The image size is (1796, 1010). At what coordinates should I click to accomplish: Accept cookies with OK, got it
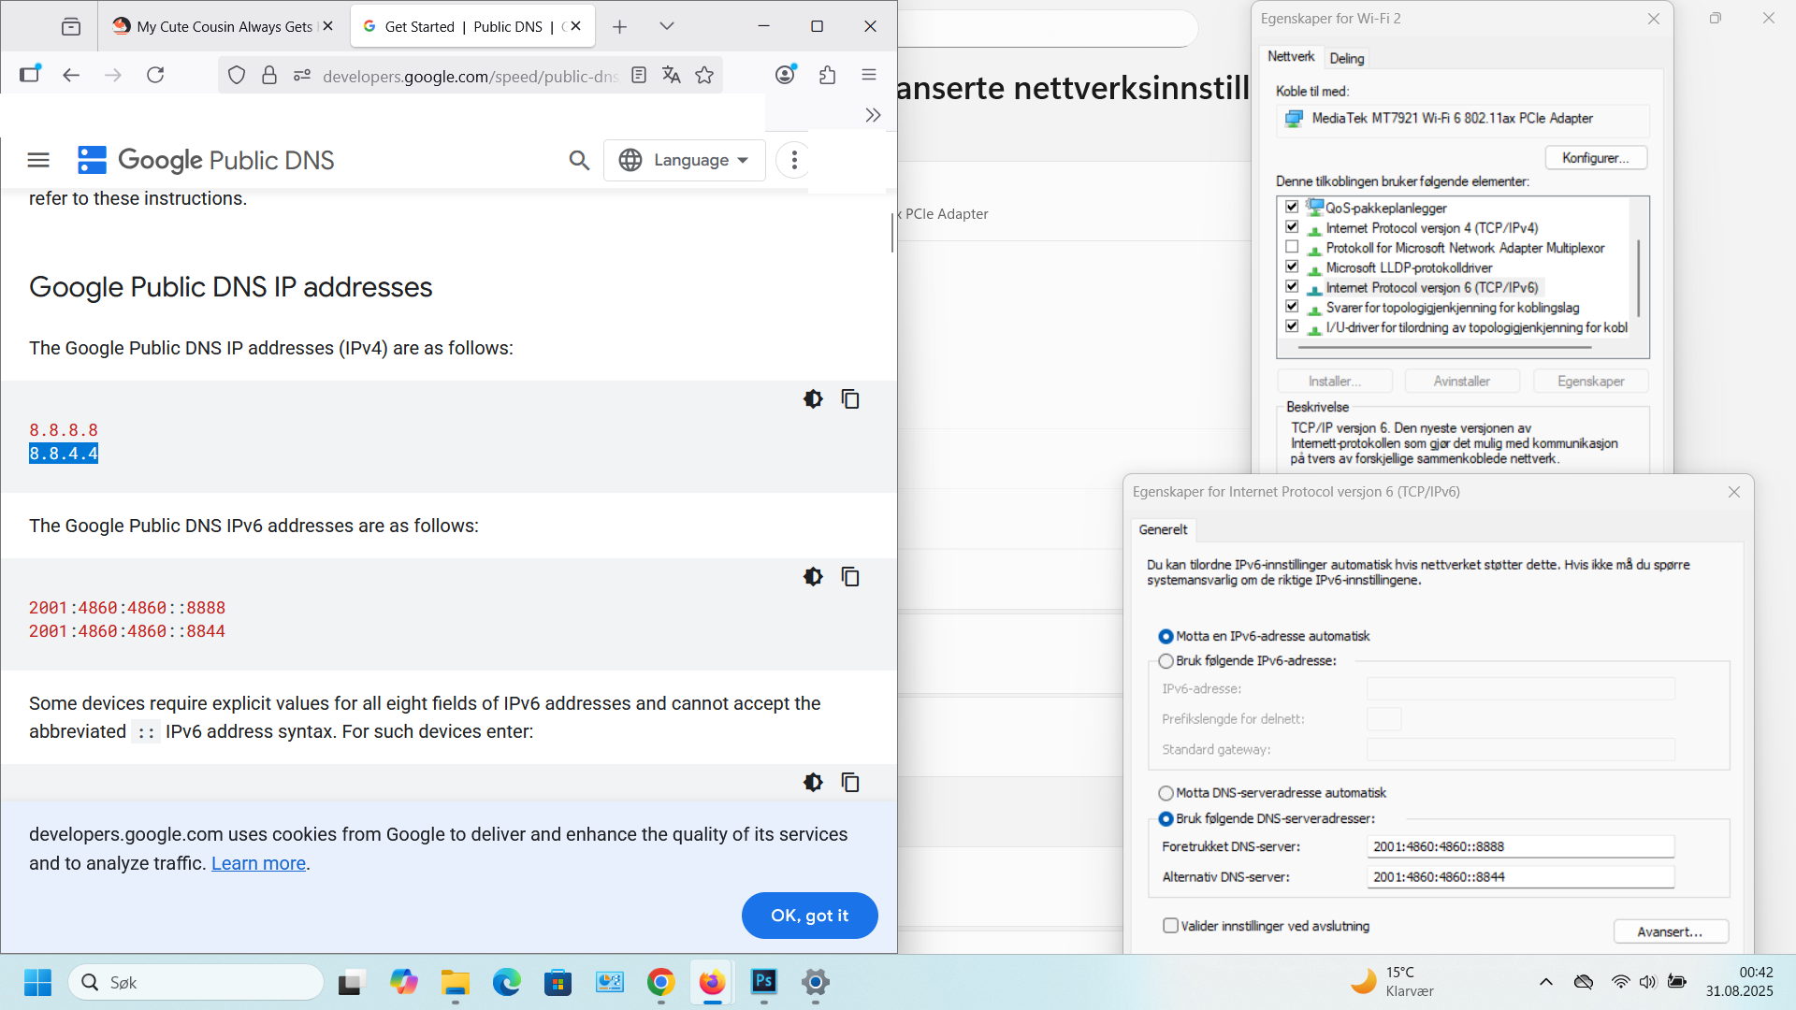[x=809, y=916]
